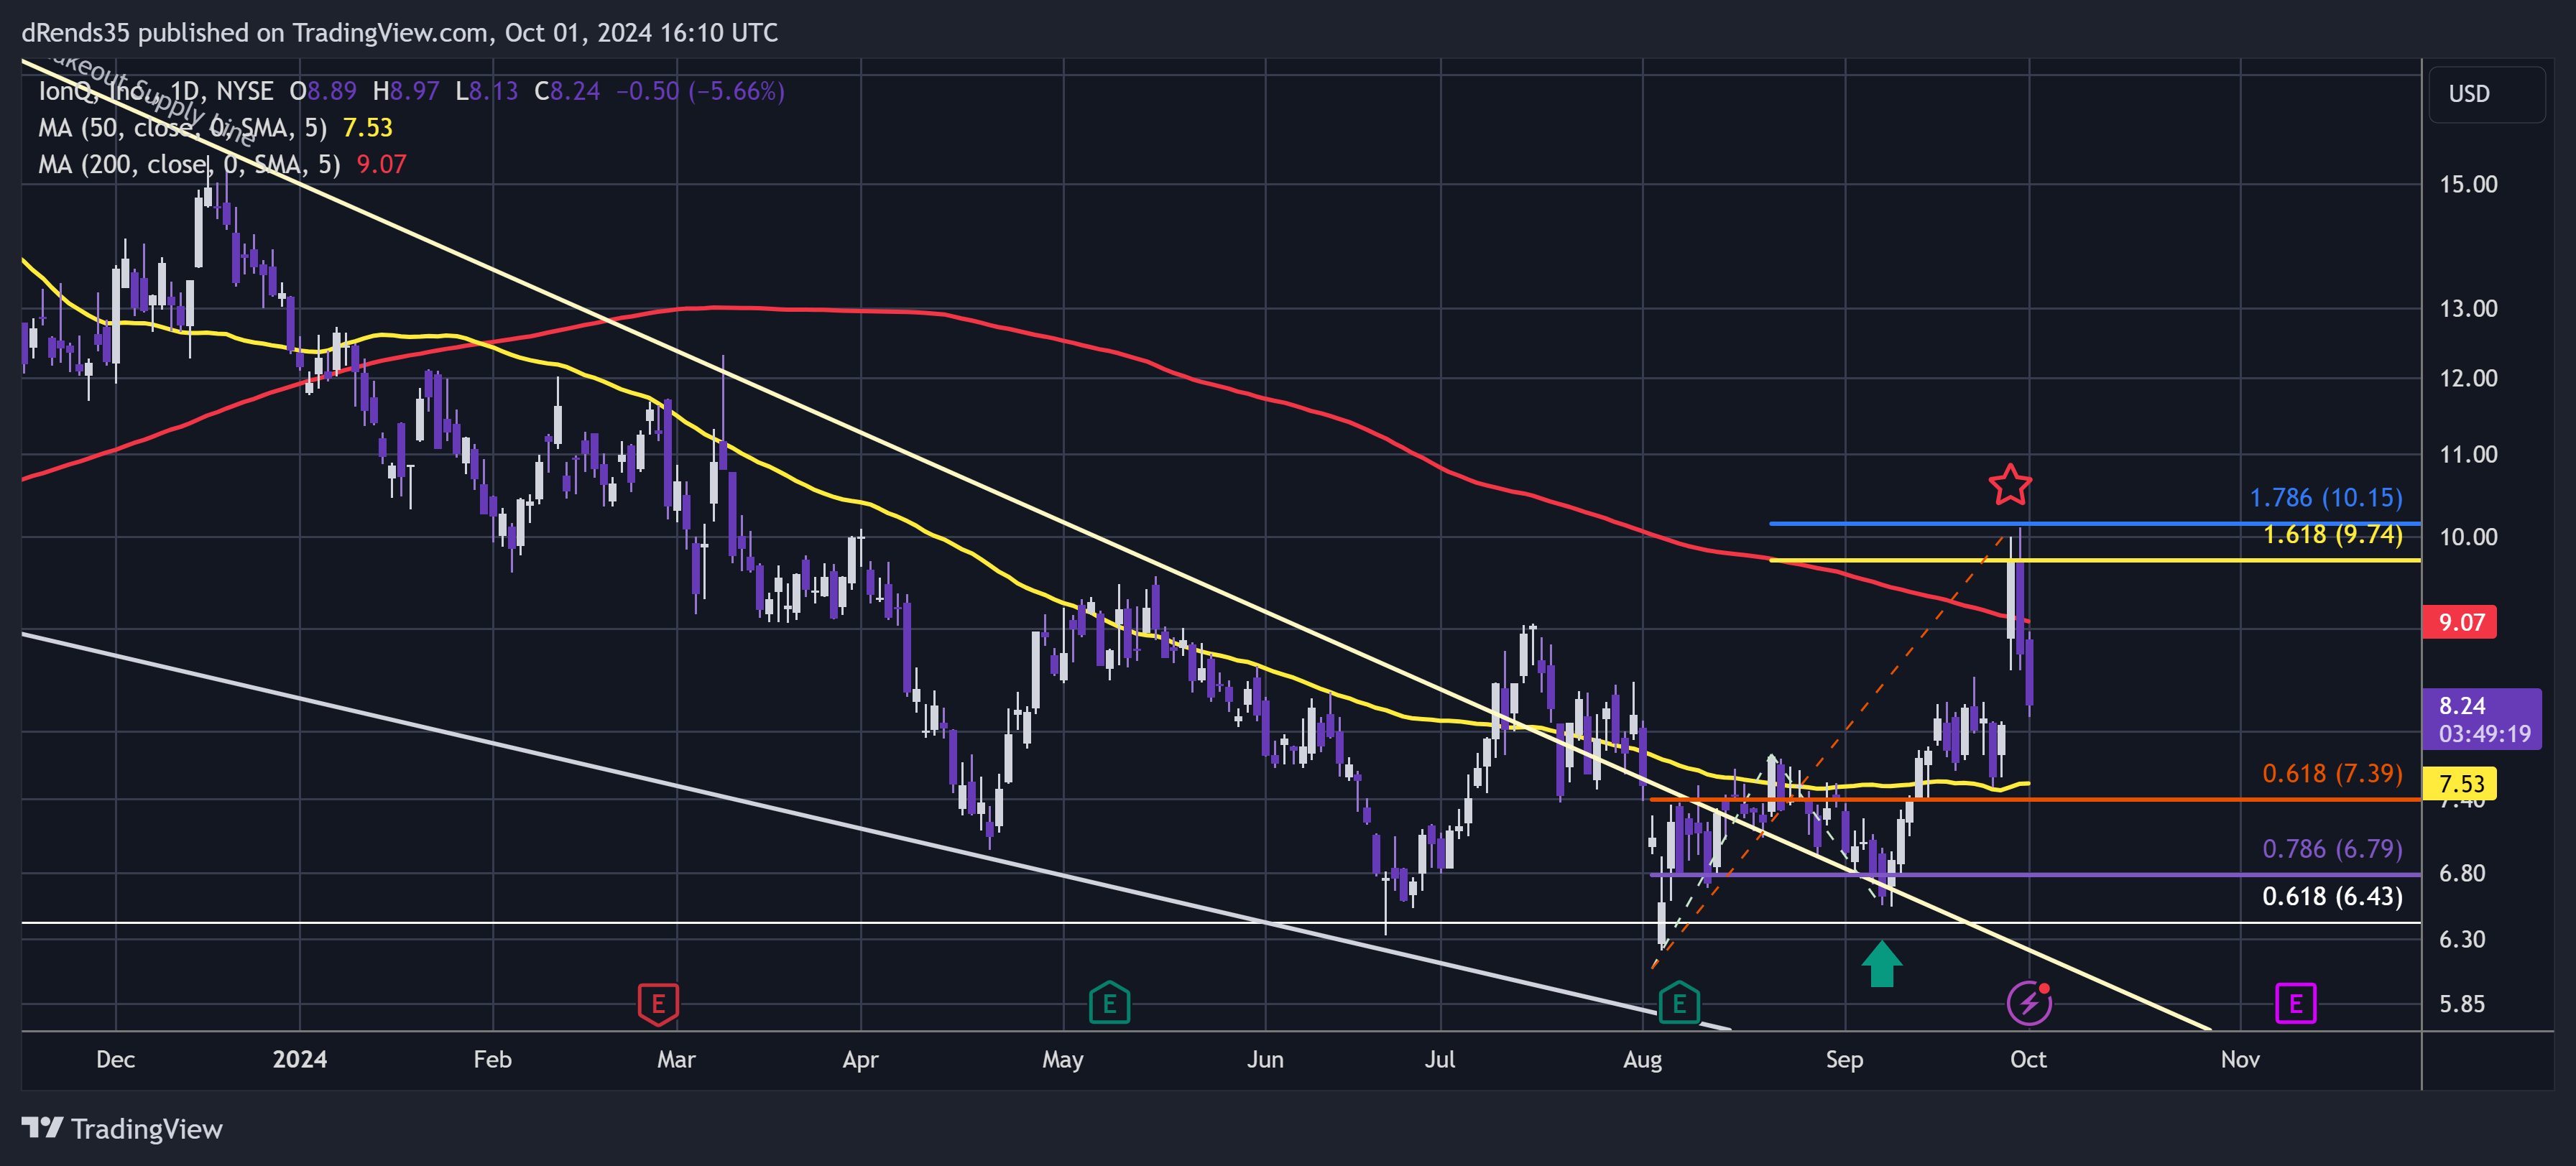Click the Aug label on time axis

(x=1642, y=1060)
